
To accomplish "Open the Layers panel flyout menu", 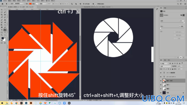I will pyautogui.click(x=186, y=60).
